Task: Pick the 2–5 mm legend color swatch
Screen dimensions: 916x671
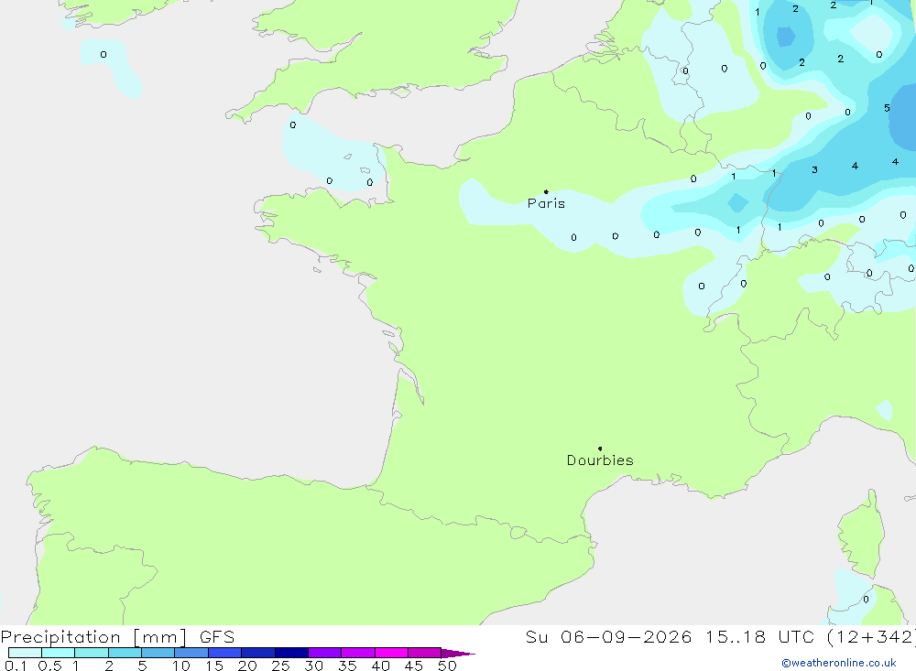Action: (125, 653)
